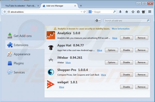Remove the Apps Hat extension
Screen dimensions: 155x102
[142, 50]
